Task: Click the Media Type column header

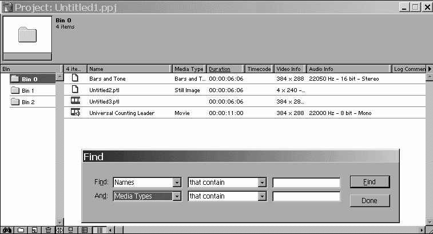Action: pyautogui.click(x=189, y=69)
